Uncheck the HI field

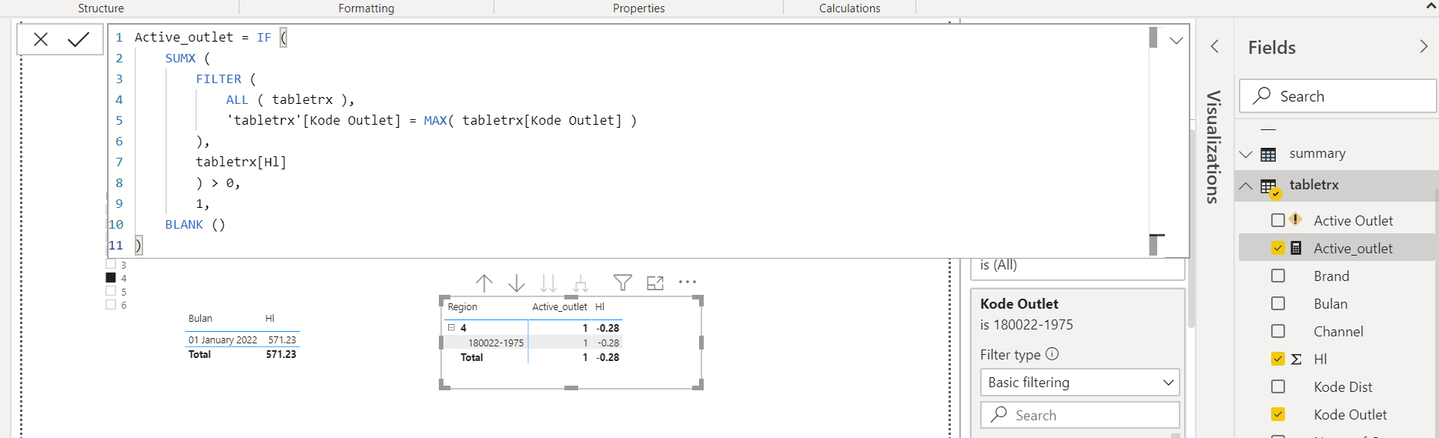tap(1278, 359)
